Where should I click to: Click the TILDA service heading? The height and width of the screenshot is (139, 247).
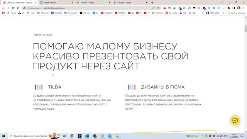point(55,87)
